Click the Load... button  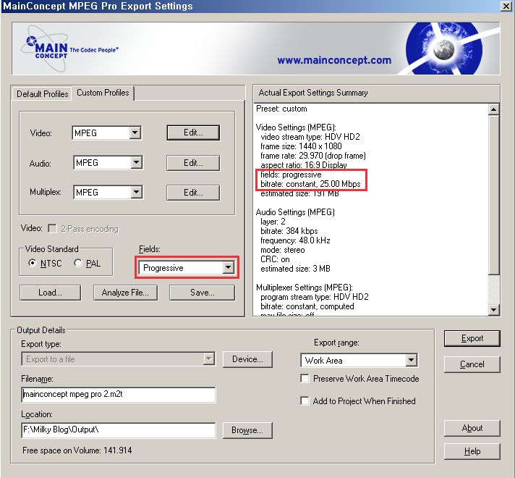50,293
